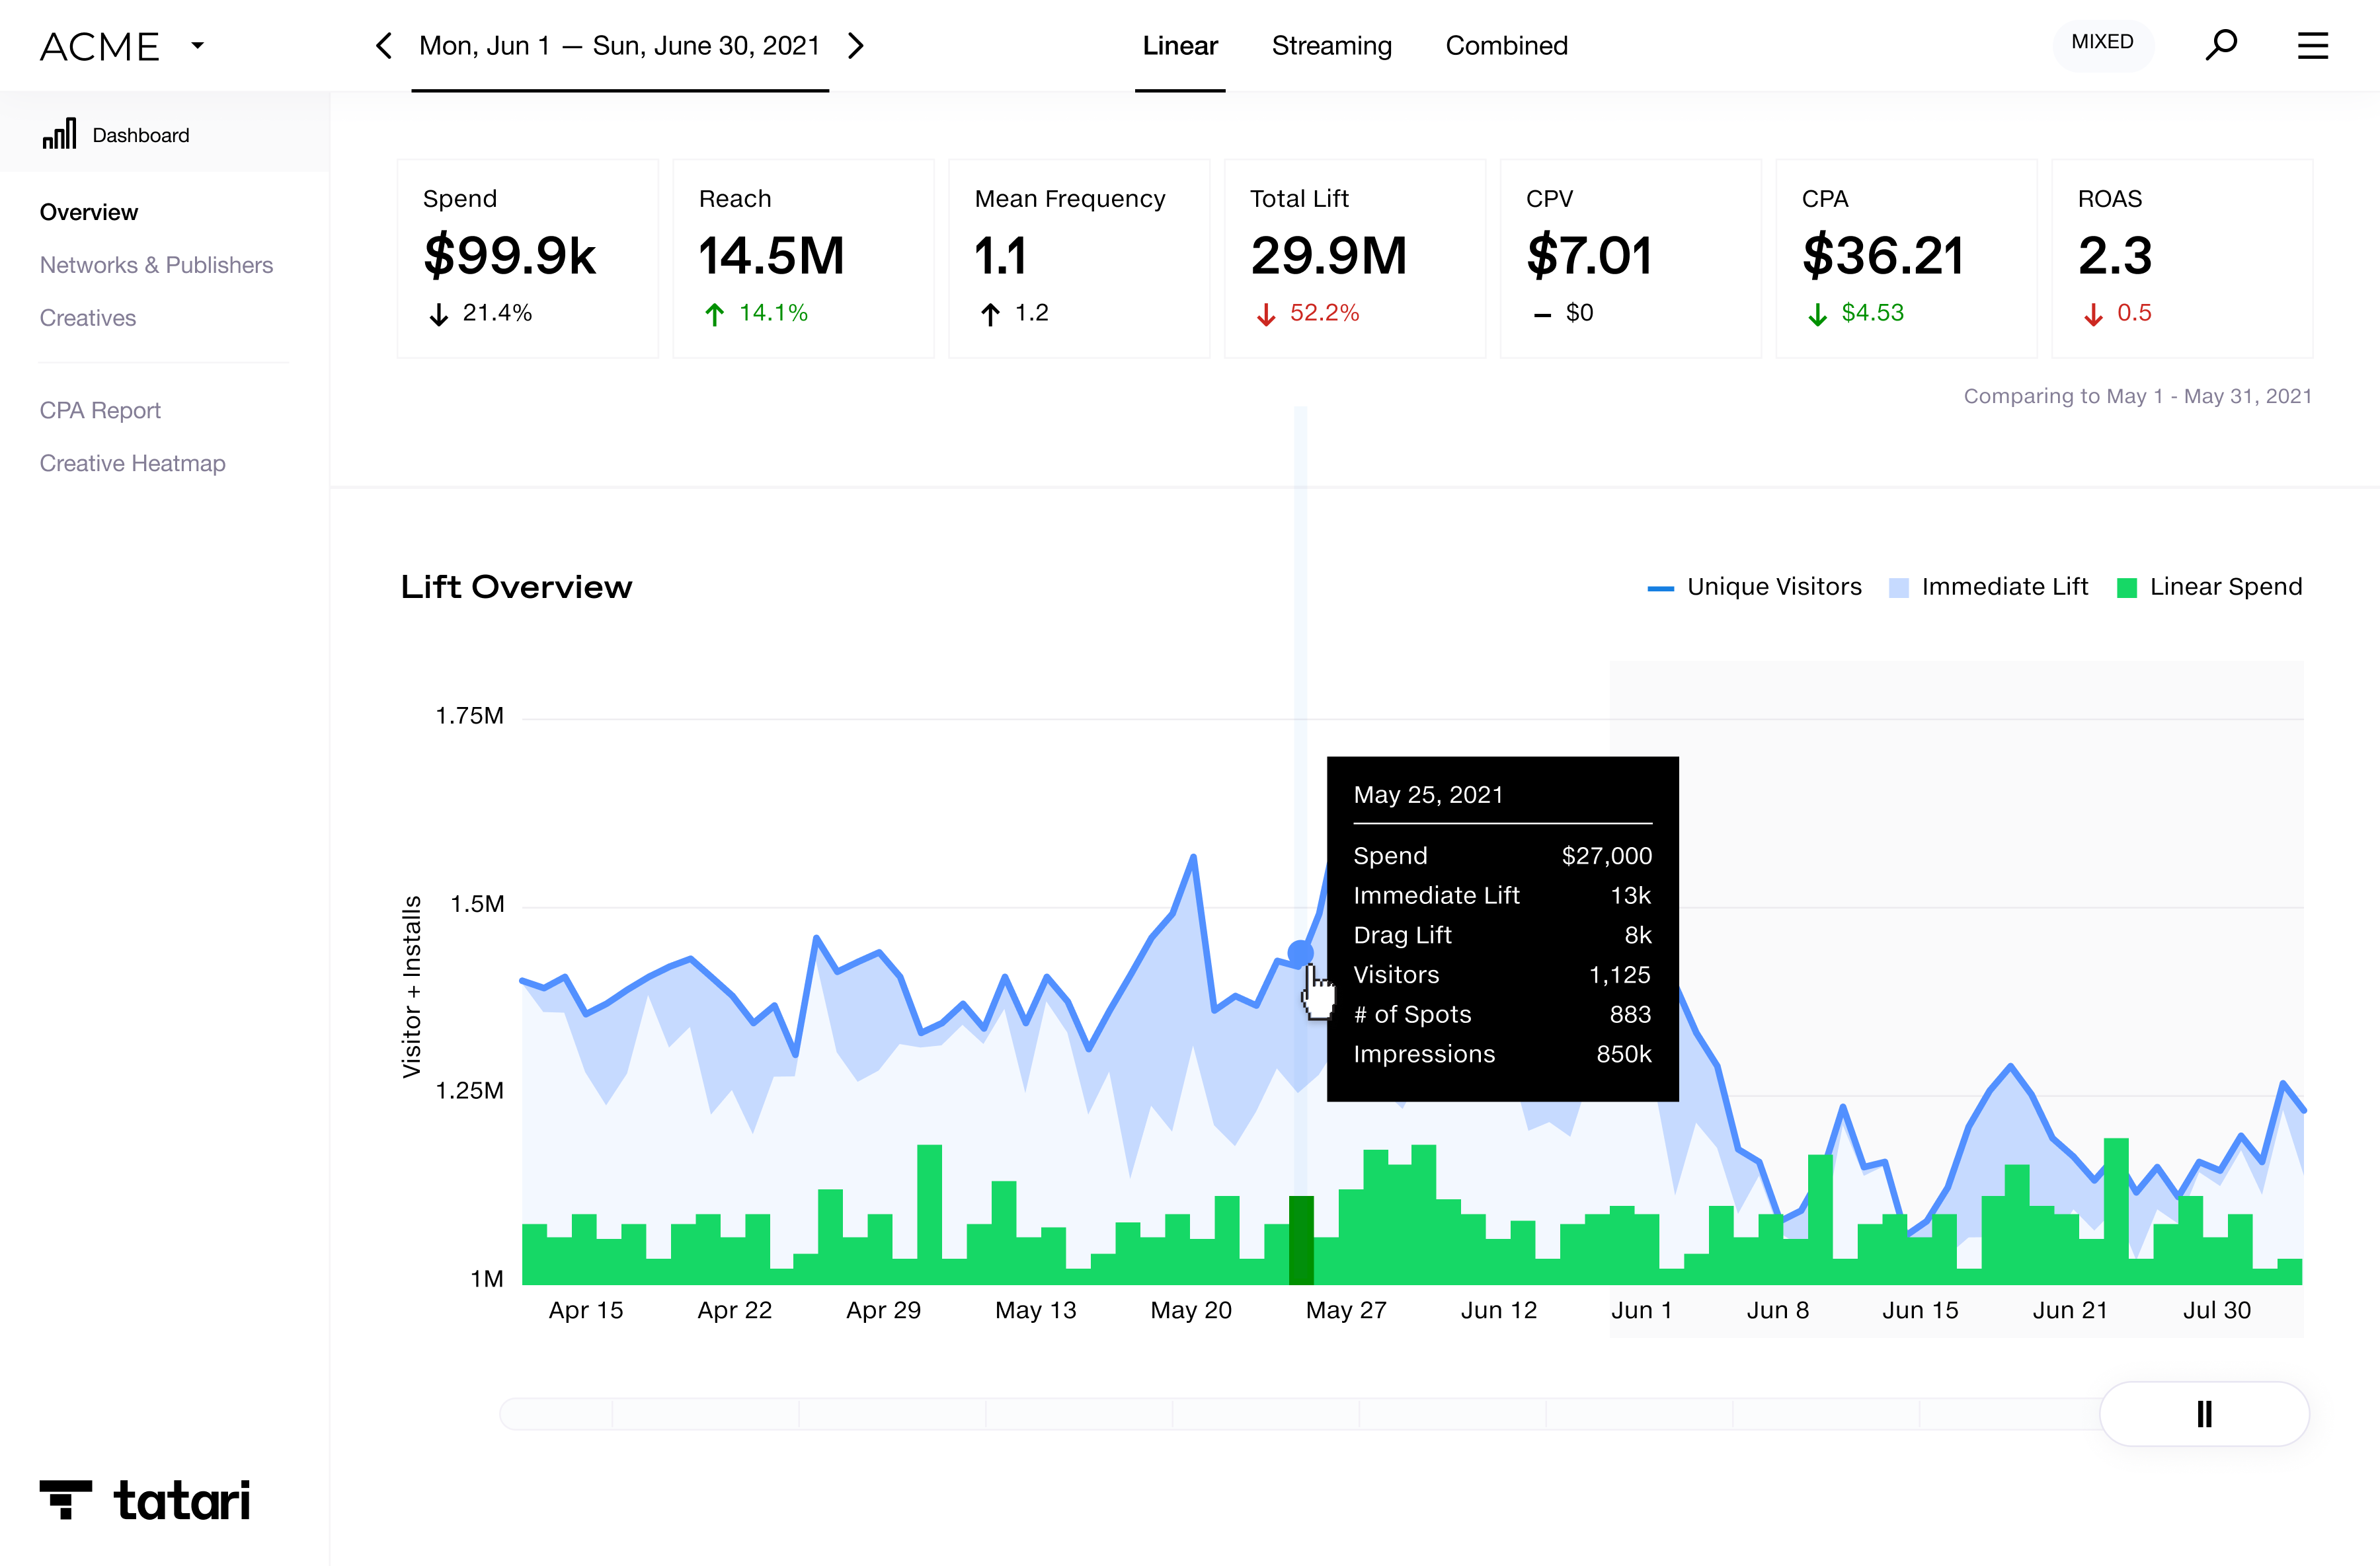Open the hamburger menu icon
This screenshot has width=2380, height=1566.
point(2312,46)
